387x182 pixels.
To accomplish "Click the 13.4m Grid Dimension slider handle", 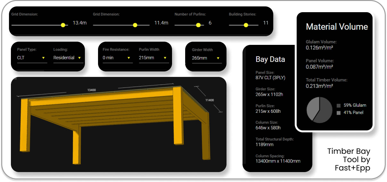I will click(63, 25).
